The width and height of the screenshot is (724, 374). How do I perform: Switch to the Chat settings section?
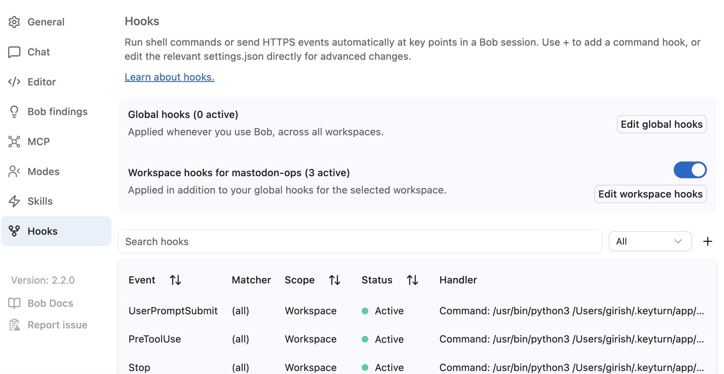click(56, 52)
